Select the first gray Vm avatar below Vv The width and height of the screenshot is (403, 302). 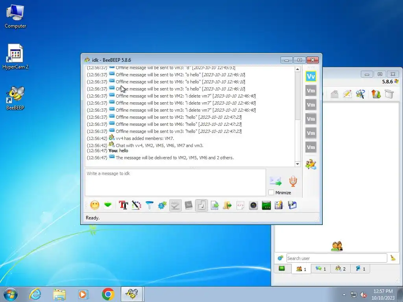311,91
